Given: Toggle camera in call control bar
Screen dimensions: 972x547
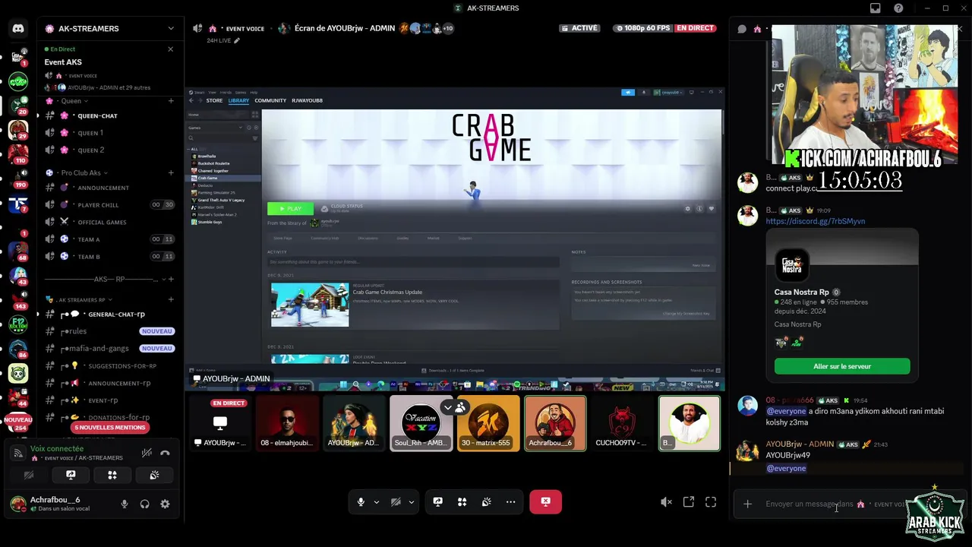Looking at the screenshot, I should [396, 501].
